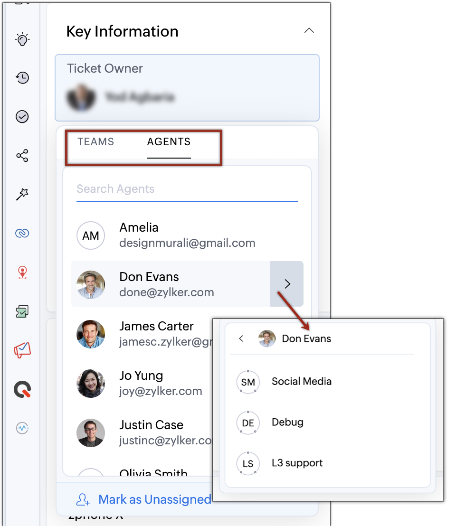Collapse the Key Information section
456x526 pixels.
tap(309, 31)
